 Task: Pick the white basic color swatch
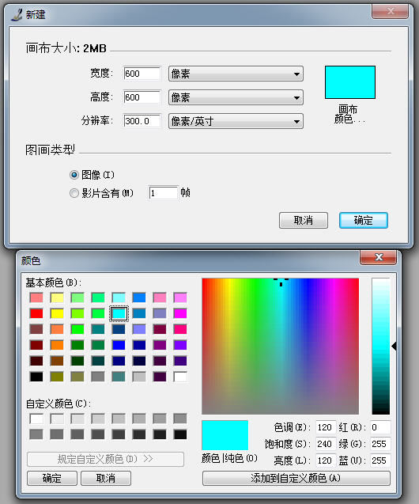[x=180, y=377]
